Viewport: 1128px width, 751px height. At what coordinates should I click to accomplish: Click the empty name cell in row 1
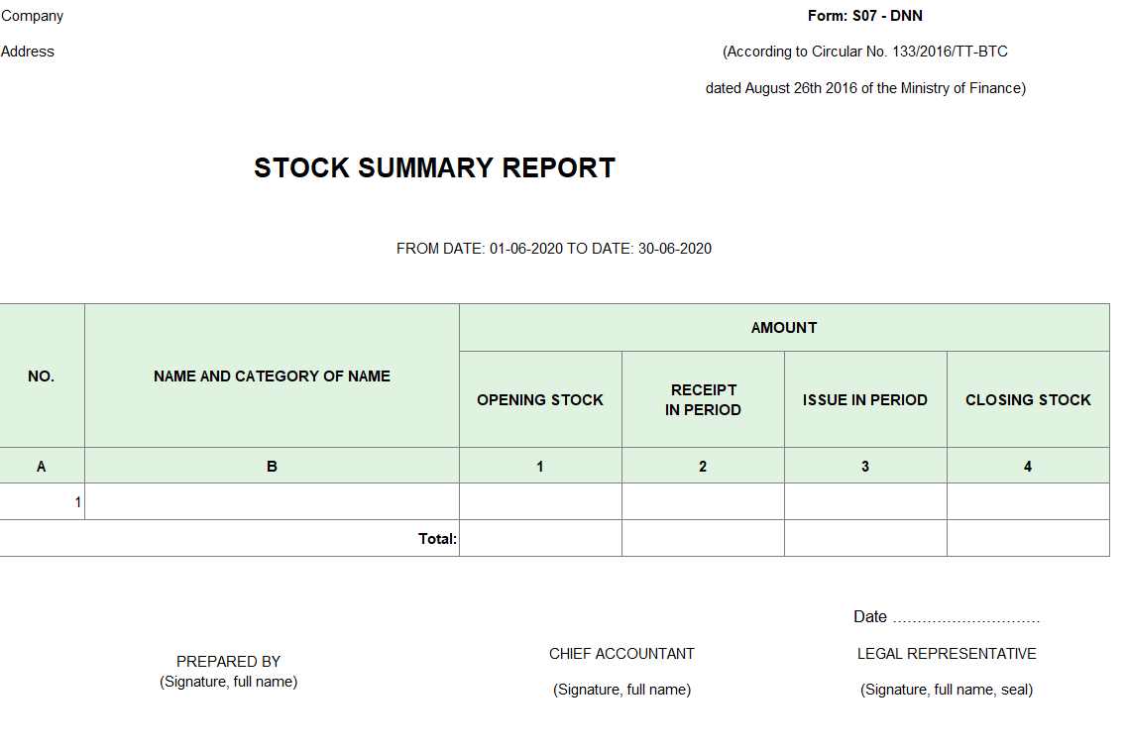[272, 501]
